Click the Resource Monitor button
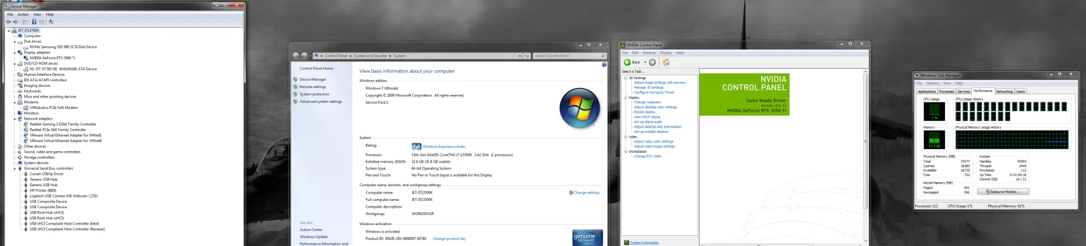 (x=1004, y=192)
